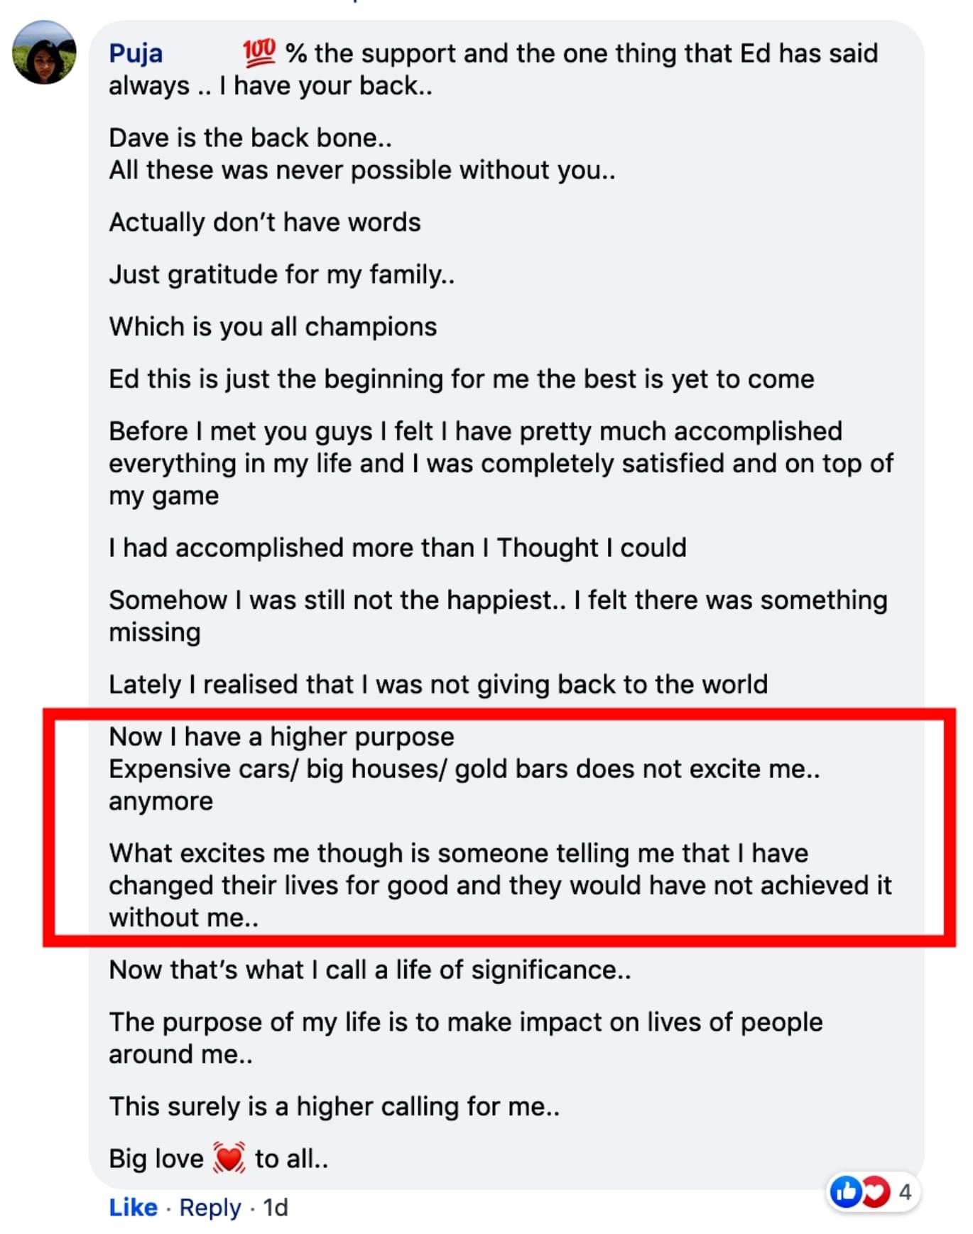Open the Puja commenter name link
Viewport: 973px width, 1234px height.
coord(136,53)
